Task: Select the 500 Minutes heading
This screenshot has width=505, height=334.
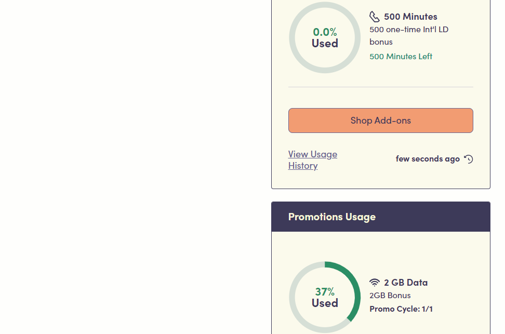Action: 410,17
